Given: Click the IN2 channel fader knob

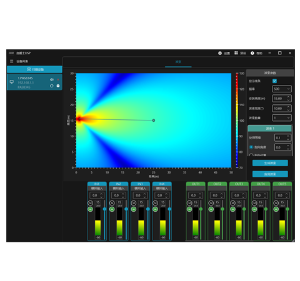Looking at the screenshot, I should click(x=126, y=209).
